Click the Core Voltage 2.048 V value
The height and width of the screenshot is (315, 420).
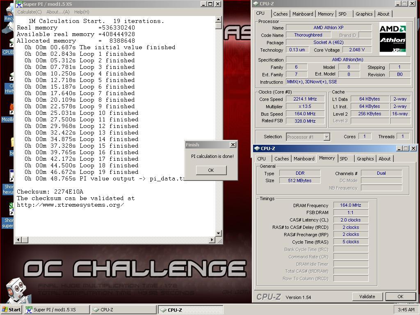[357, 50]
